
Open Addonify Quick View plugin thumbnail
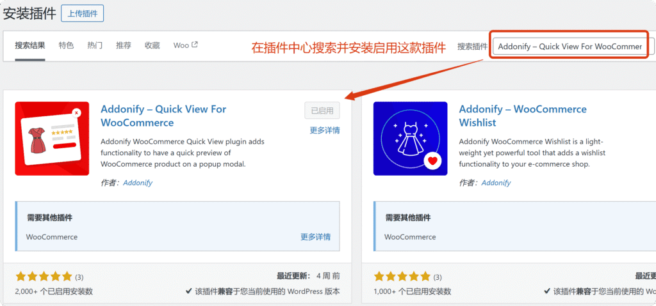(x=52, y=139)
